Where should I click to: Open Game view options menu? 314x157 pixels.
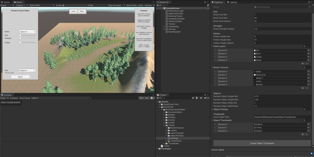[x=153, y=2]
